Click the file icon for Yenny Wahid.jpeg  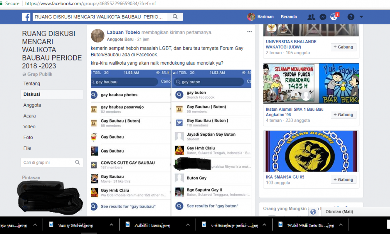point(51,224)
